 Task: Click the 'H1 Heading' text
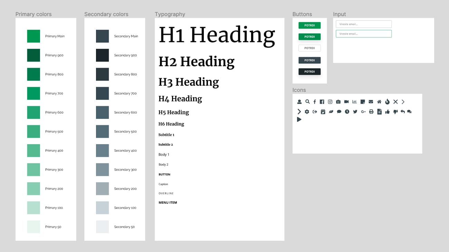217,35
